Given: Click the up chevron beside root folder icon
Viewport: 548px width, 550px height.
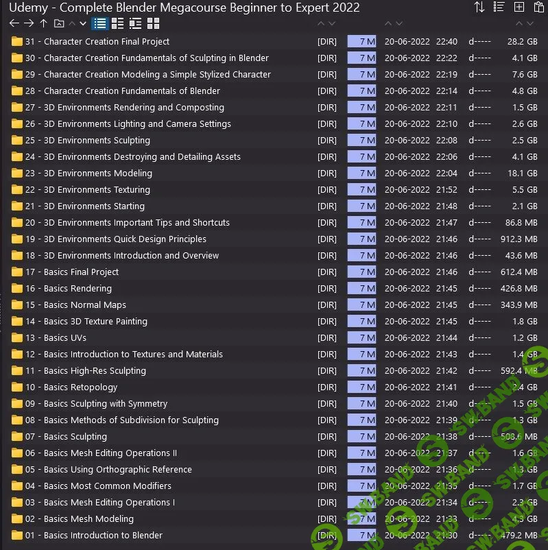Looking at the screenshot, I should pyautogui.click(x=72, y=23).
